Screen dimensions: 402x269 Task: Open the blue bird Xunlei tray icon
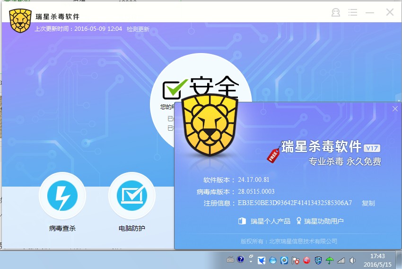pyautogui.click(x=262, y=260)
